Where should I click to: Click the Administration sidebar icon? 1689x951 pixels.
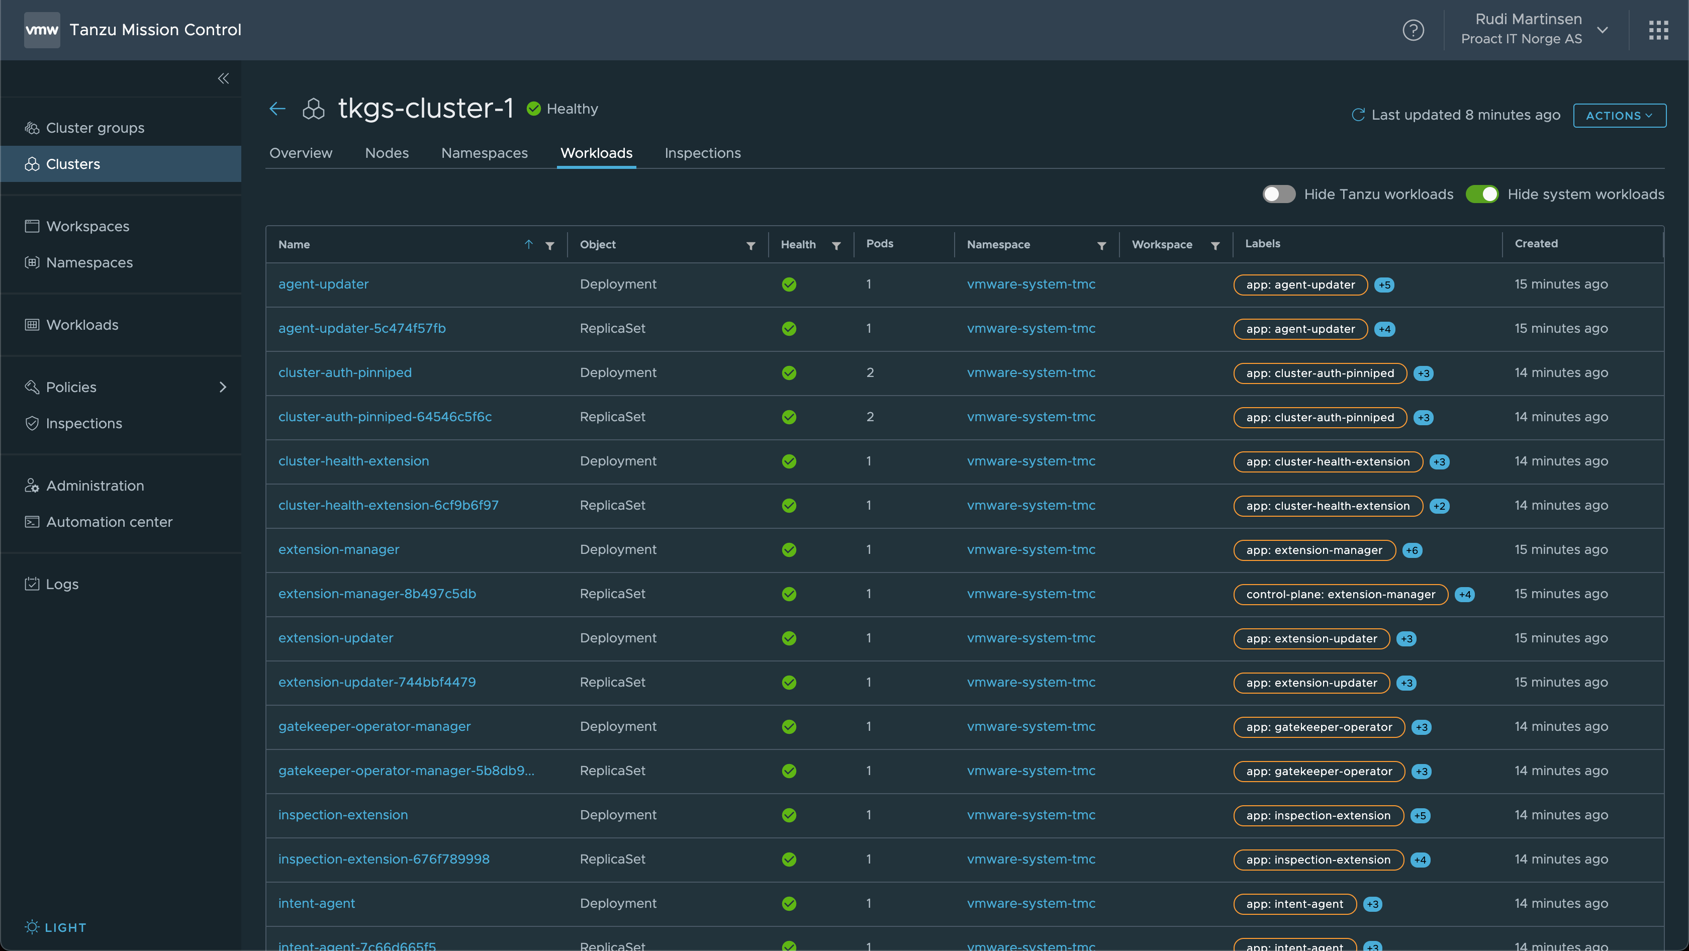[32, 486]
